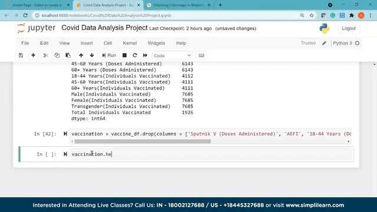Run cell In [42] using its run icon
This screenshot has height=212, width=377.
coord(65,134)
